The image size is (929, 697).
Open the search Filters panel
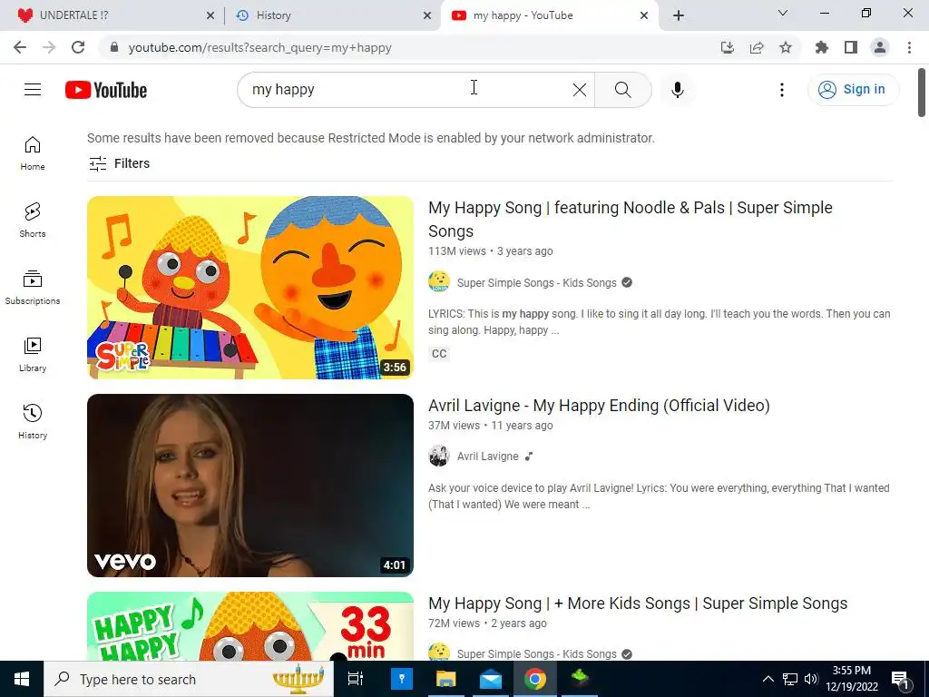coord(119,163)
